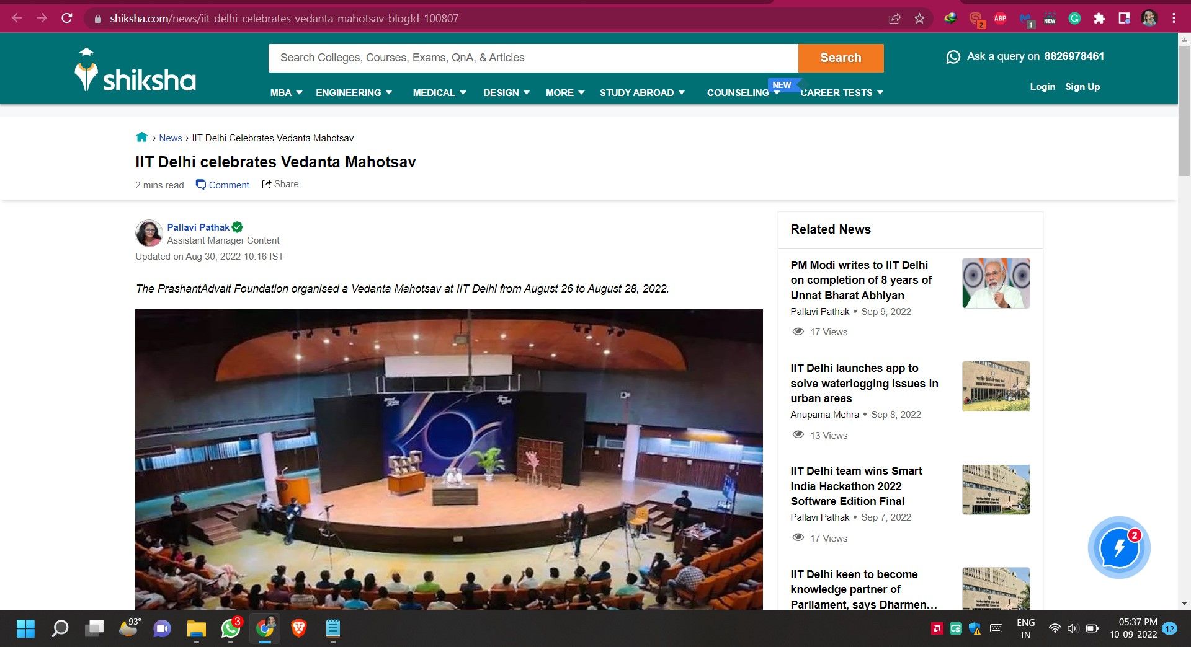Open the Chrome Extensions puzzle icon
1191x647 pixels.
click(1099, 19)
